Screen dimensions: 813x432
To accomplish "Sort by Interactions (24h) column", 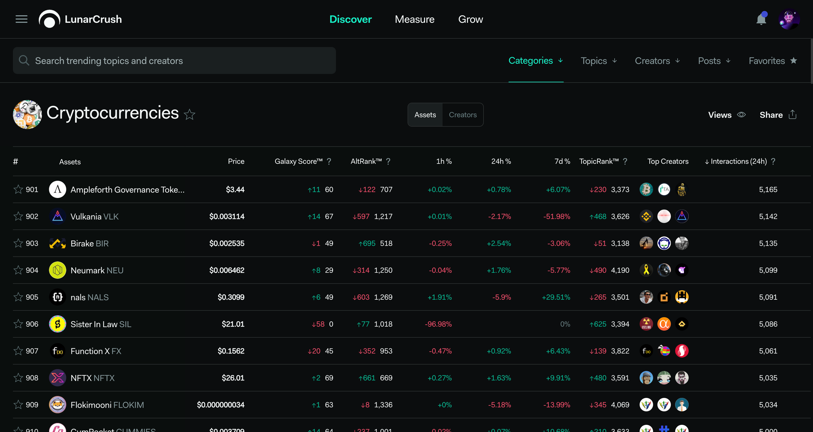I will click(x=736, y=162).
